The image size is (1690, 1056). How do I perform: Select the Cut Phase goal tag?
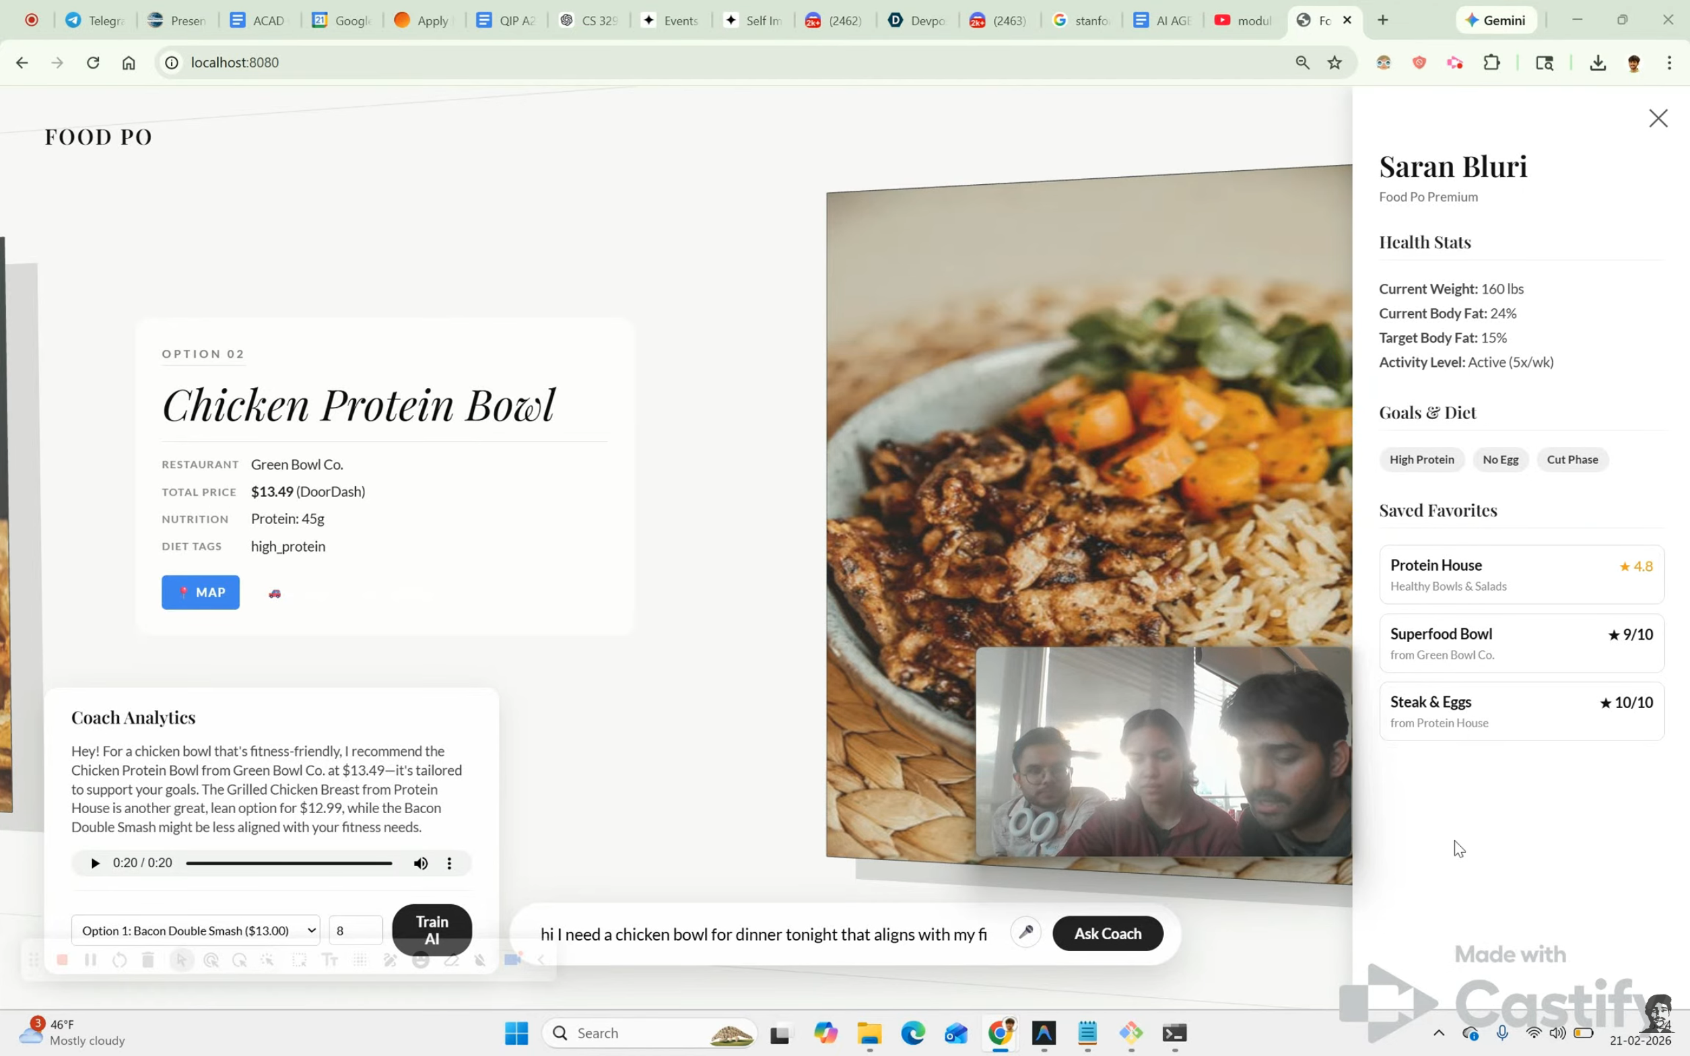tap(1572, 459)
